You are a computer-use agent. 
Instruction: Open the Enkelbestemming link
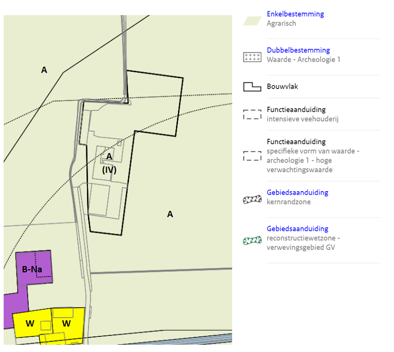[x=295, y=14]
